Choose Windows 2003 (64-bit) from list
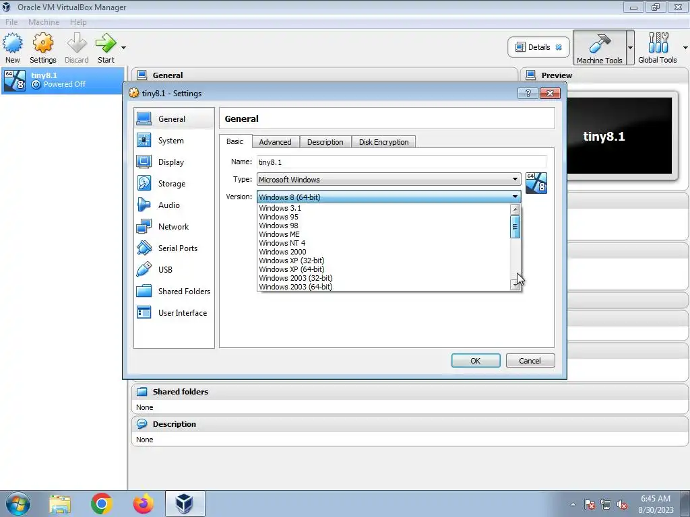 coord(383,287)
